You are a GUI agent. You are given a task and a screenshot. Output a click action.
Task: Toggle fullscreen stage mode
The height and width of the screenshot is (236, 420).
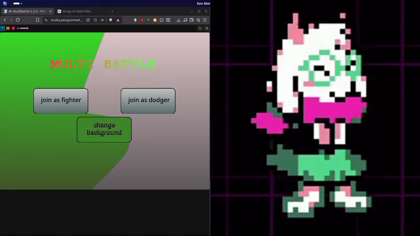pos(207,28)
